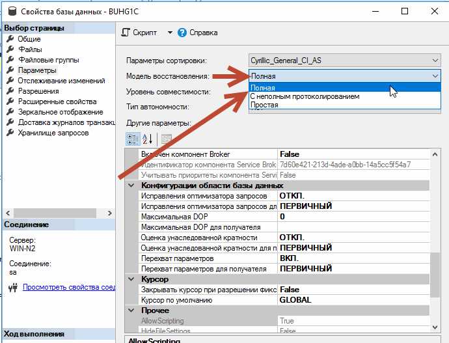Collapse the Курсор category section

pos(132,279)
